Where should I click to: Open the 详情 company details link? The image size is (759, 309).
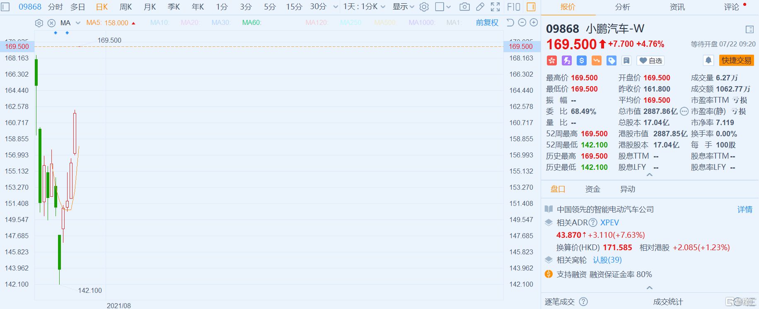pyautogui.click(x=745, y=210)
